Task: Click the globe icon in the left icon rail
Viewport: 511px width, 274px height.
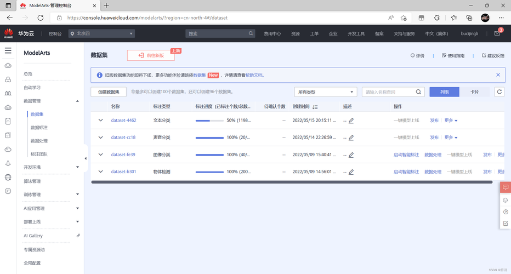Action: 8,177
